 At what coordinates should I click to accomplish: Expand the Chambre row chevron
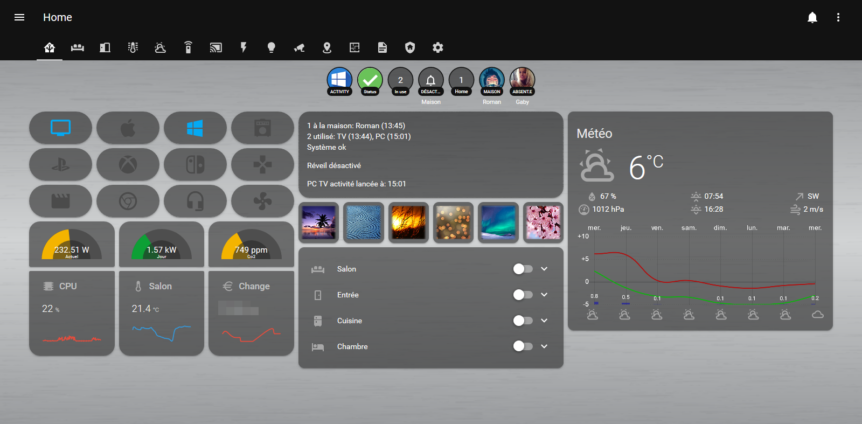(544, 346)
